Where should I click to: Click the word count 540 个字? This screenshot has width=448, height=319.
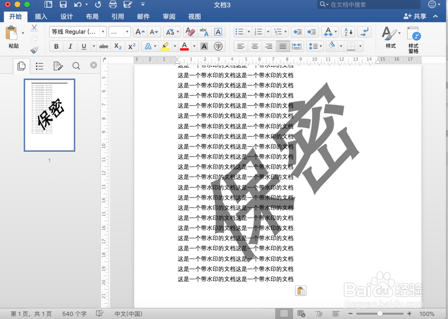click(74, 314)
